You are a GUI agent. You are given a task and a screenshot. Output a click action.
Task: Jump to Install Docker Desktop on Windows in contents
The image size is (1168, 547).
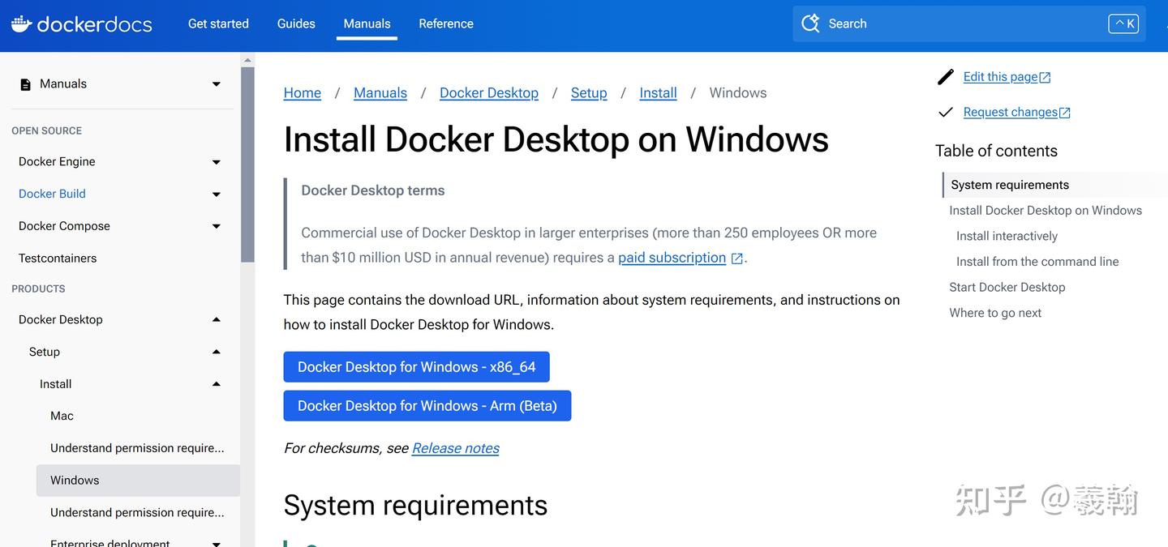1046,211
